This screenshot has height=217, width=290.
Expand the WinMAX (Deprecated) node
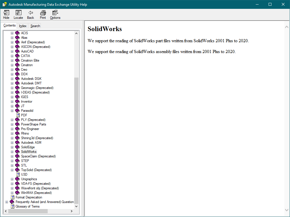(x=12, y=193)
